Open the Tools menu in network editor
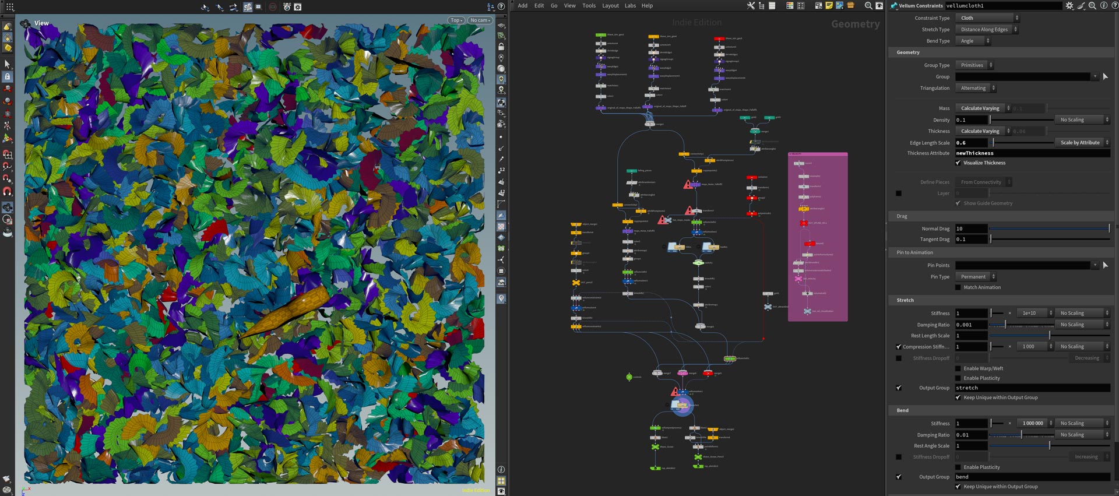The width and height of the screenshot is (1119, 496). pos(589,6)
